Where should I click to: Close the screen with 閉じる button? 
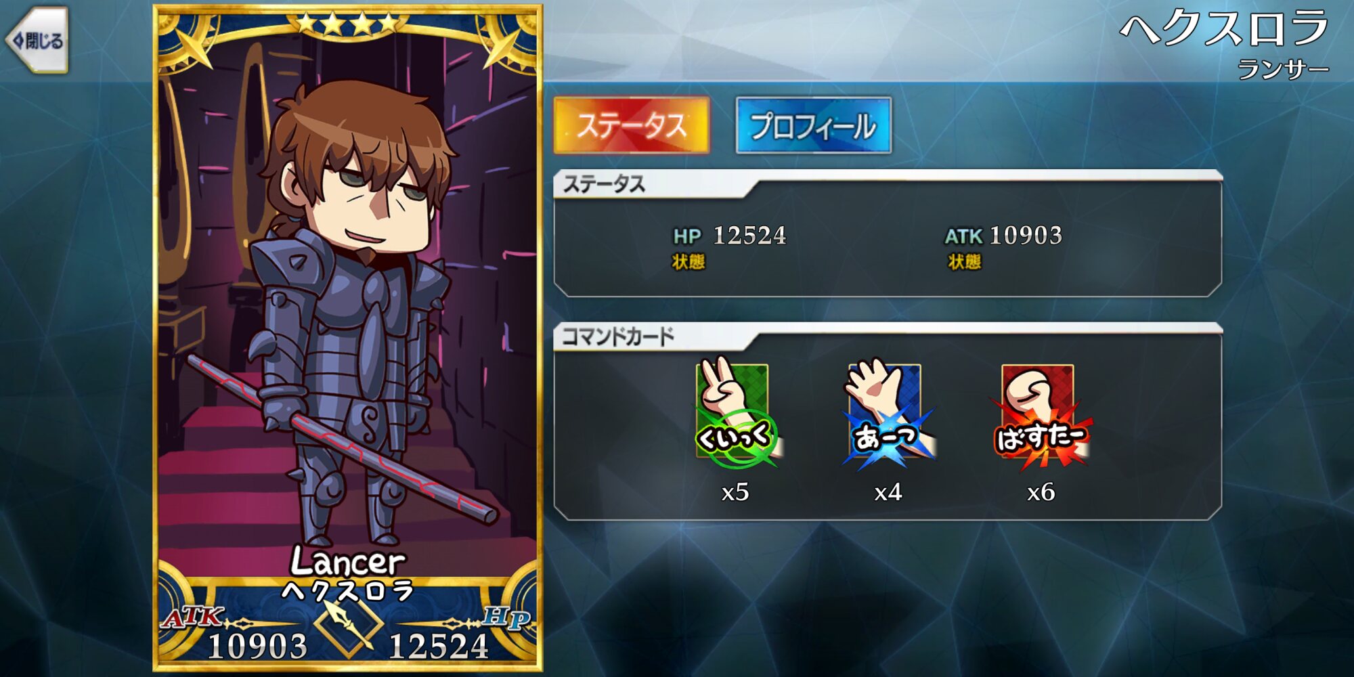(37, 41)
